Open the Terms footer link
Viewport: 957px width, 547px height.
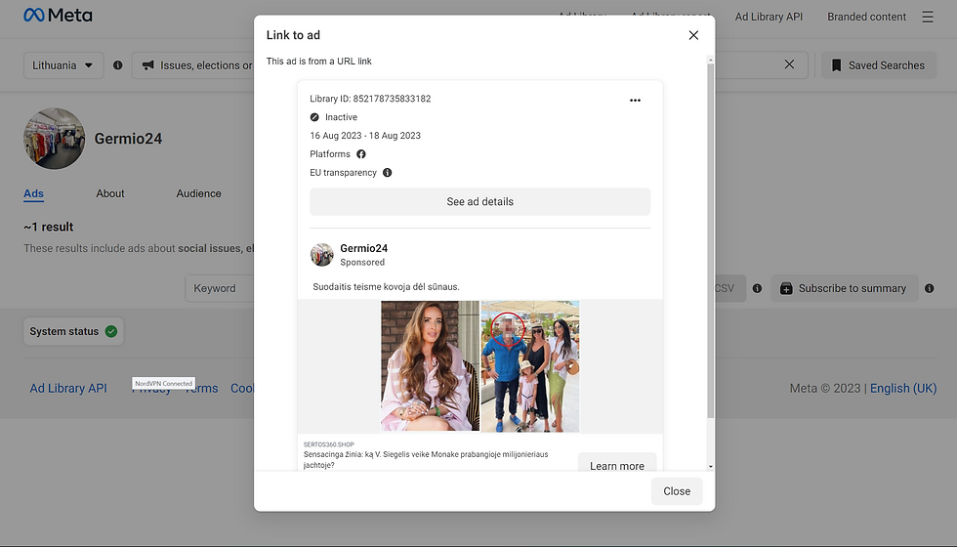click(202, 389)
